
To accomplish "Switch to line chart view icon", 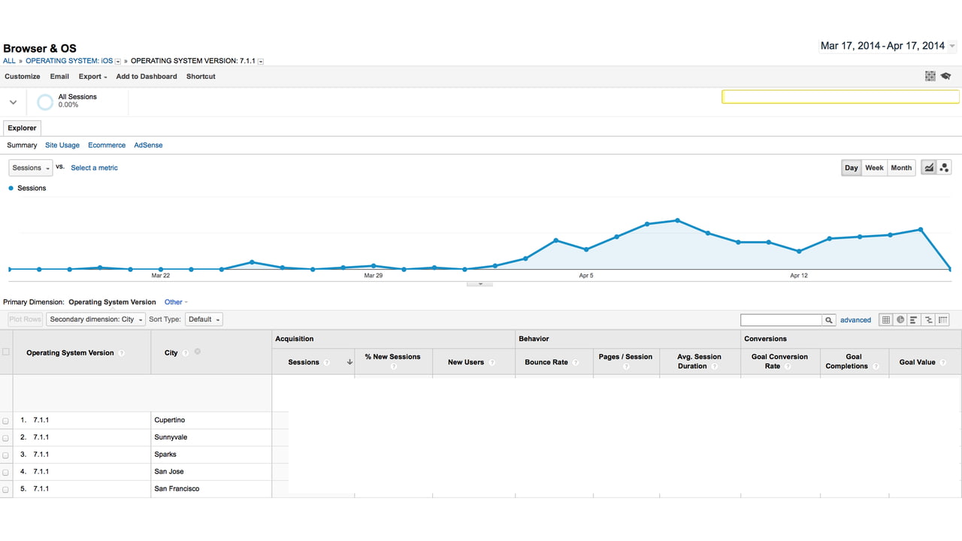I will click(930, 168).
